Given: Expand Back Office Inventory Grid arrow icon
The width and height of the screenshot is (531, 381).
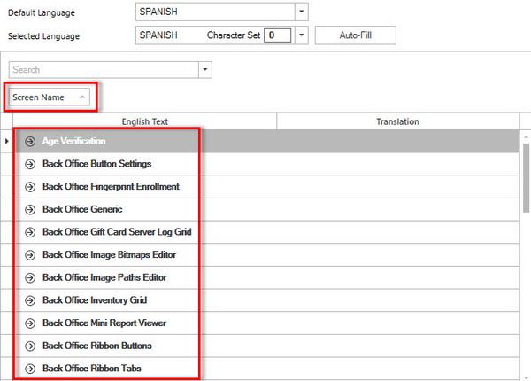Looking at the screenshot, I should tap(30, 300).
